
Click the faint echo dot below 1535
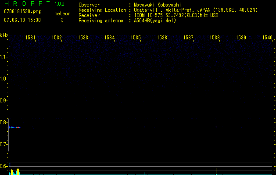pyautogui.click(x=144, y=127)
